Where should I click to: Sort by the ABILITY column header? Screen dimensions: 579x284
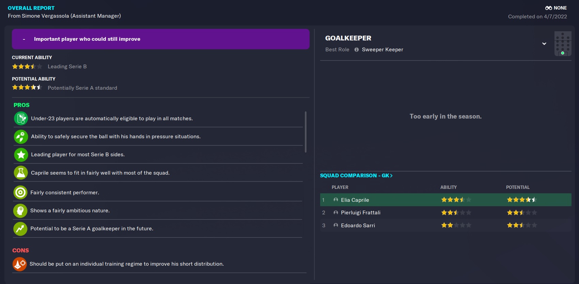448,187
